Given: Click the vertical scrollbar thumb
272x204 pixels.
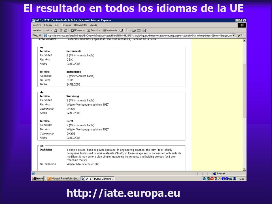Looking at the screenshot, I should [244, 91].
